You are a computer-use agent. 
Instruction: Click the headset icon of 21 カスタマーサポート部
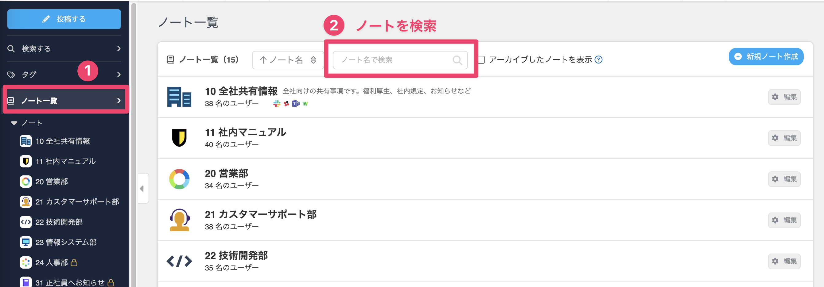[179, 220]
